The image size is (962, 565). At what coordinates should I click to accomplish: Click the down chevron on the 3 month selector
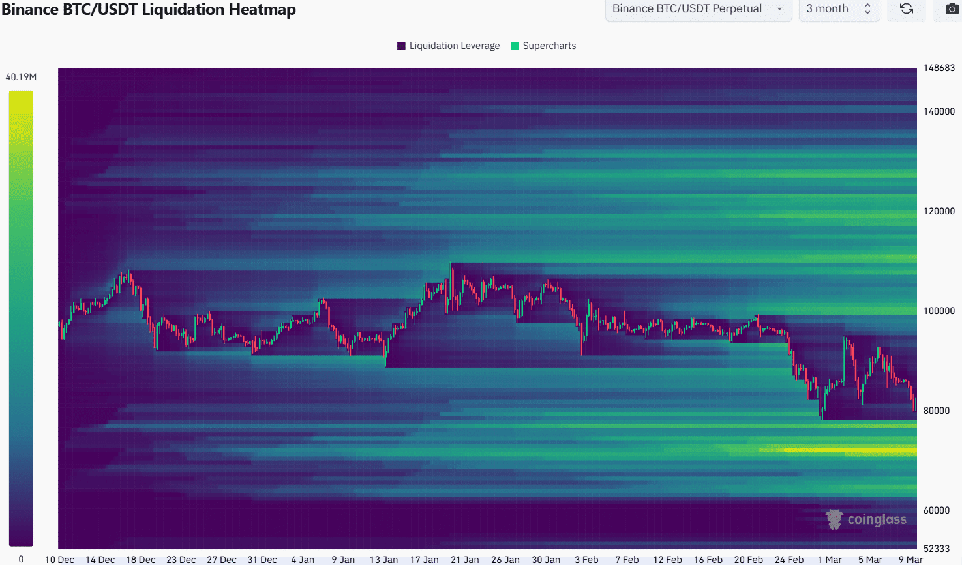click(867, 12)
